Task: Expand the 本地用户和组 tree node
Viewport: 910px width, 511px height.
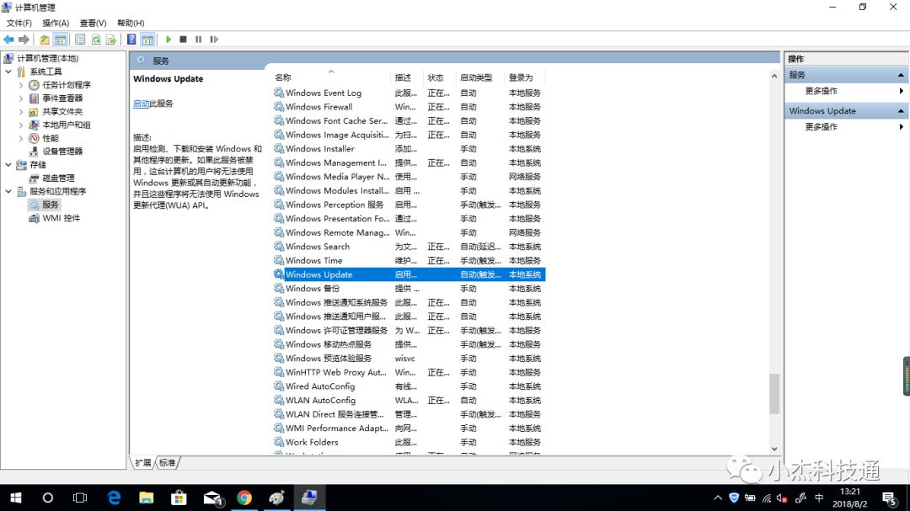Action: tap(21, 125)
